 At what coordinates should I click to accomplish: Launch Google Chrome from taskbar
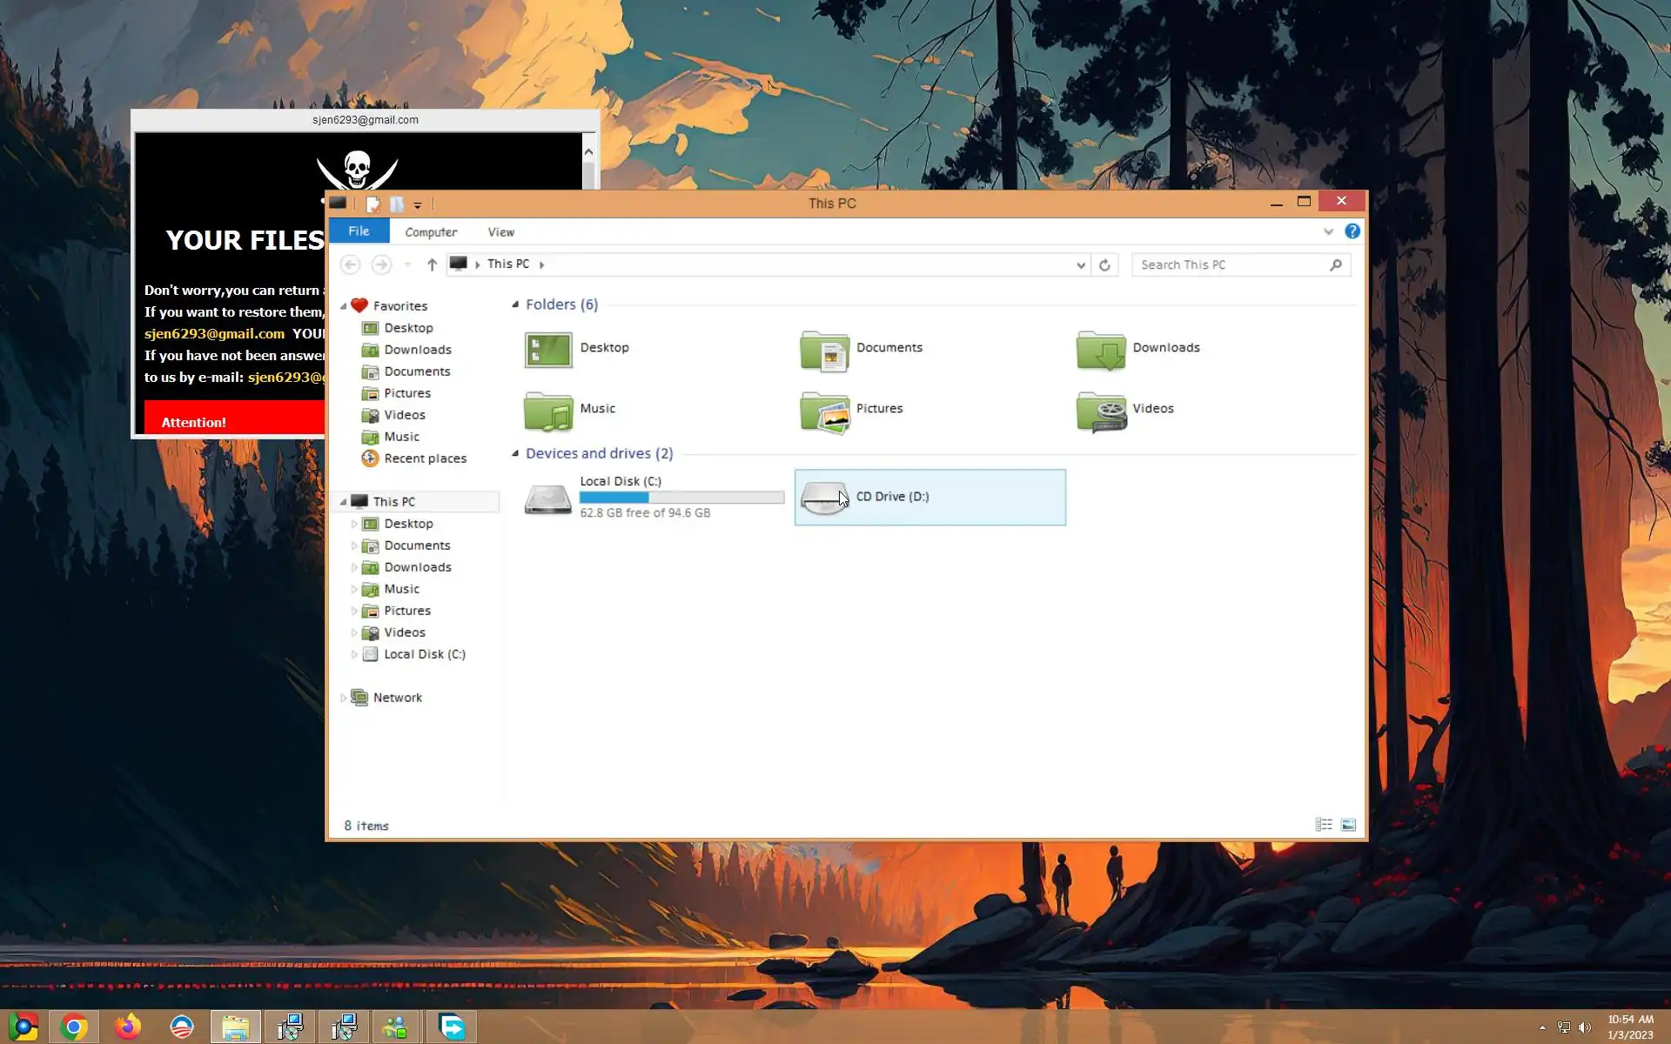pos(74,1027)
